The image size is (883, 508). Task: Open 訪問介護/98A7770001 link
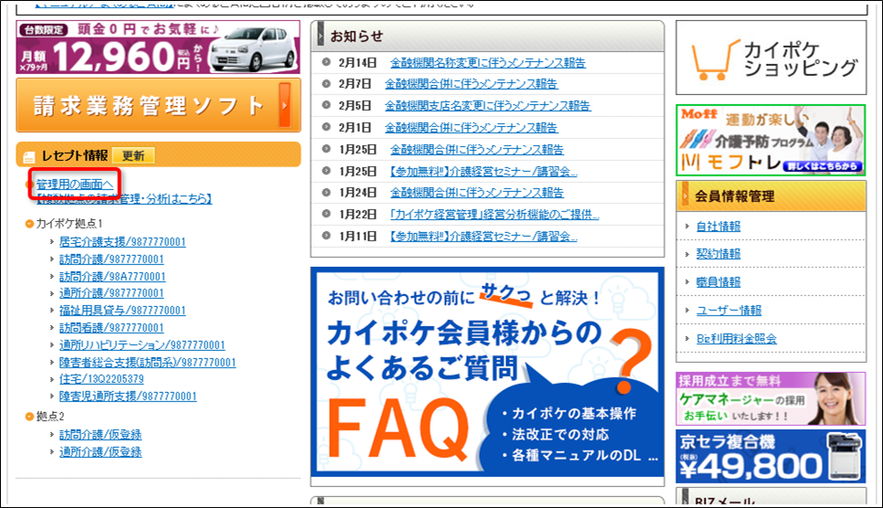click(112, 277)
